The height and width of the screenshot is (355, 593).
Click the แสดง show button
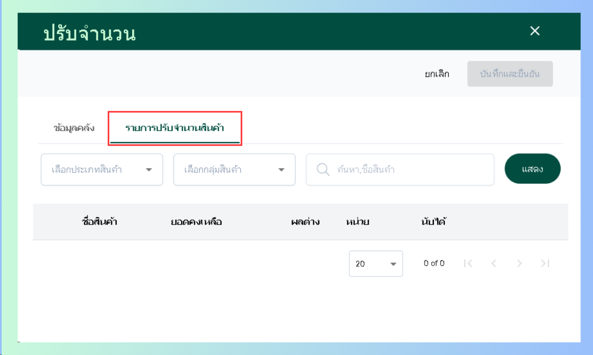click(x=533, y=168)
